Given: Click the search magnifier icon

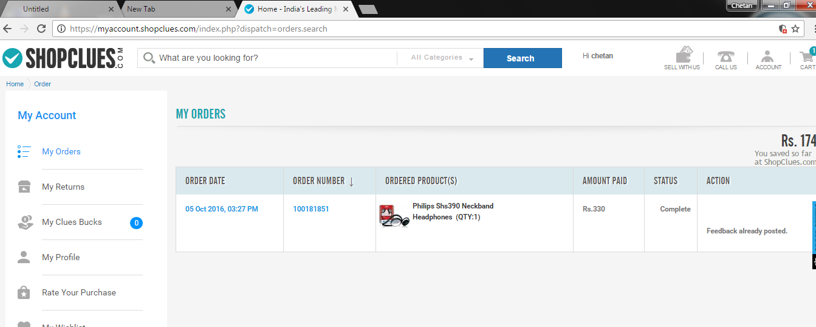Looking at the screenshot, I should pos(149,58).
